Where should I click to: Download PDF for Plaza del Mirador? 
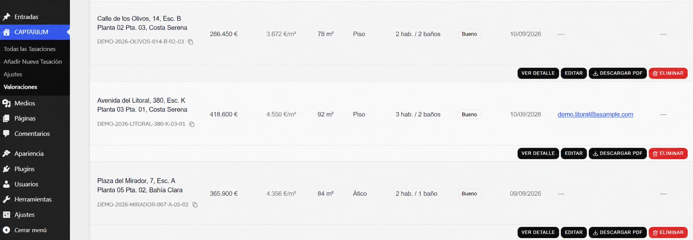point(618,233)
